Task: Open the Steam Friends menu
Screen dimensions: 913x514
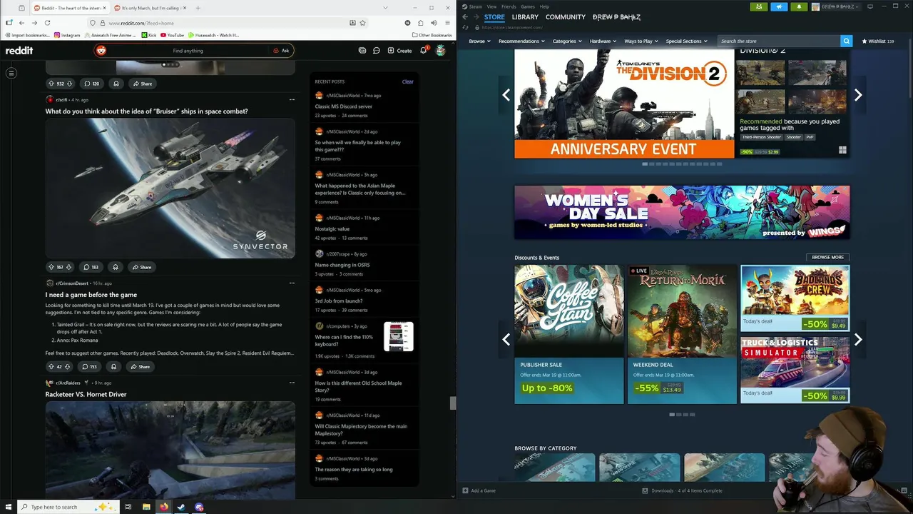Action: 509,6
